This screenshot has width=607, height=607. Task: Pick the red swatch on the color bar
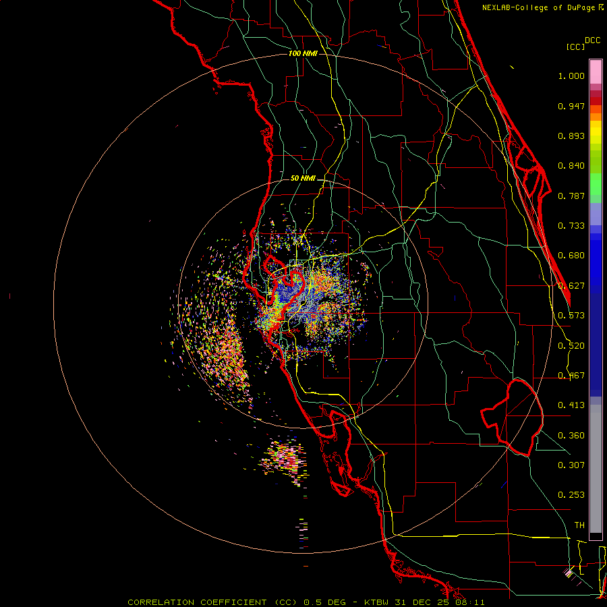pos(596,101)
